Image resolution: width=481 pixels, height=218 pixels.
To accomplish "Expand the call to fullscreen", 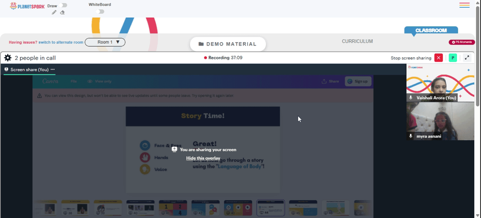I will tap(467, 58).
